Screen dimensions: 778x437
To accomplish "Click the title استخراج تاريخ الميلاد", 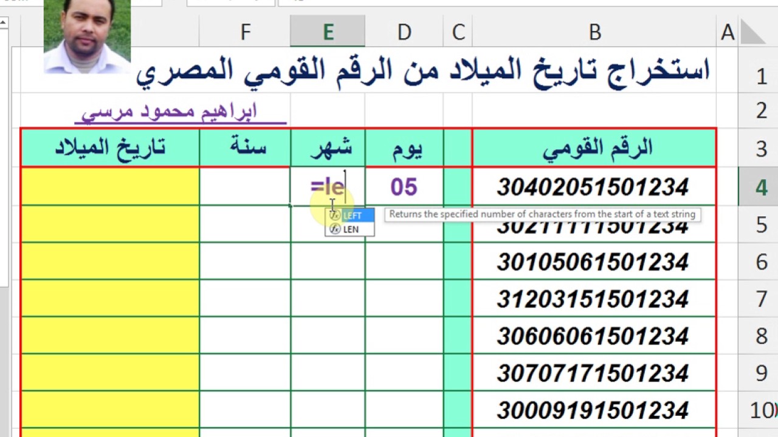I will coord(423,70).
